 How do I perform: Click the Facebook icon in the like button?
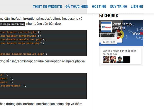104,42
